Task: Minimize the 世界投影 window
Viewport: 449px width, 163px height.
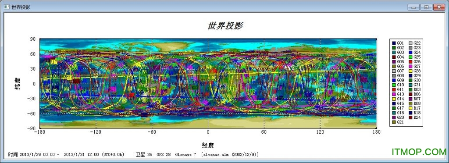Action: coord(413,7)
